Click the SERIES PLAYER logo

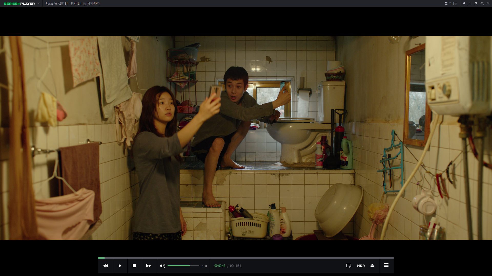[19, 4]
